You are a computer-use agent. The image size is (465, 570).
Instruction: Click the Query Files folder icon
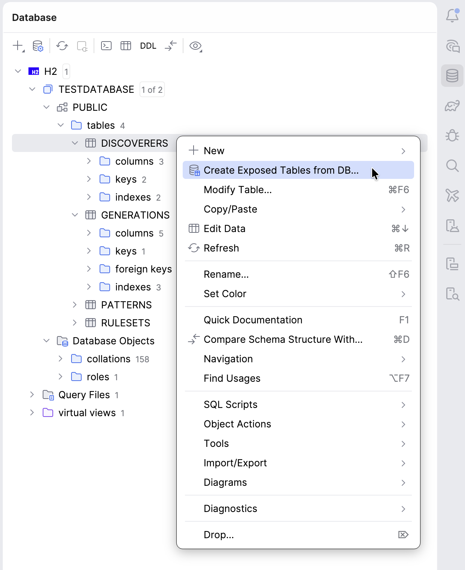[48, 395]
